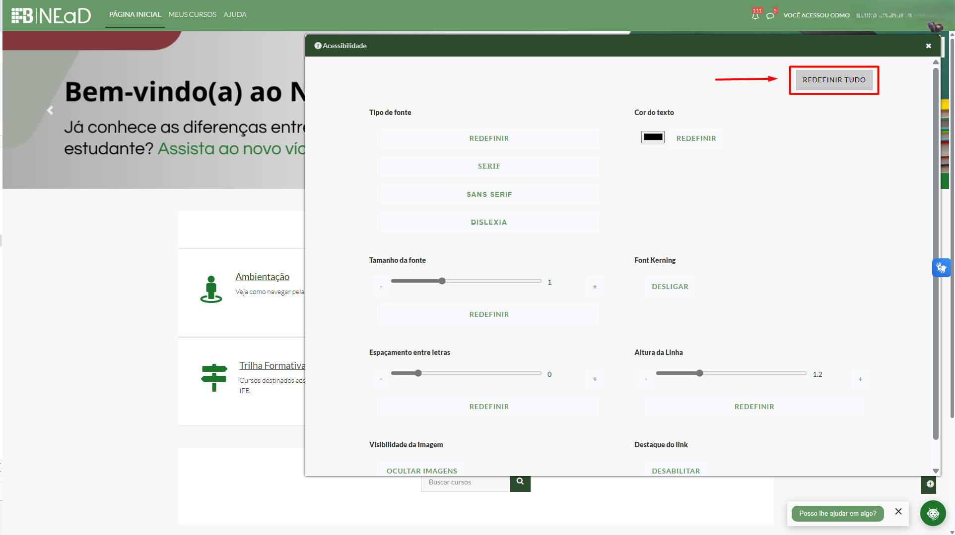Open the notifications bell icon
Image resolution: width=955 pixels, height=535 pixels.
pyautogui.click(x=755, y=16)
